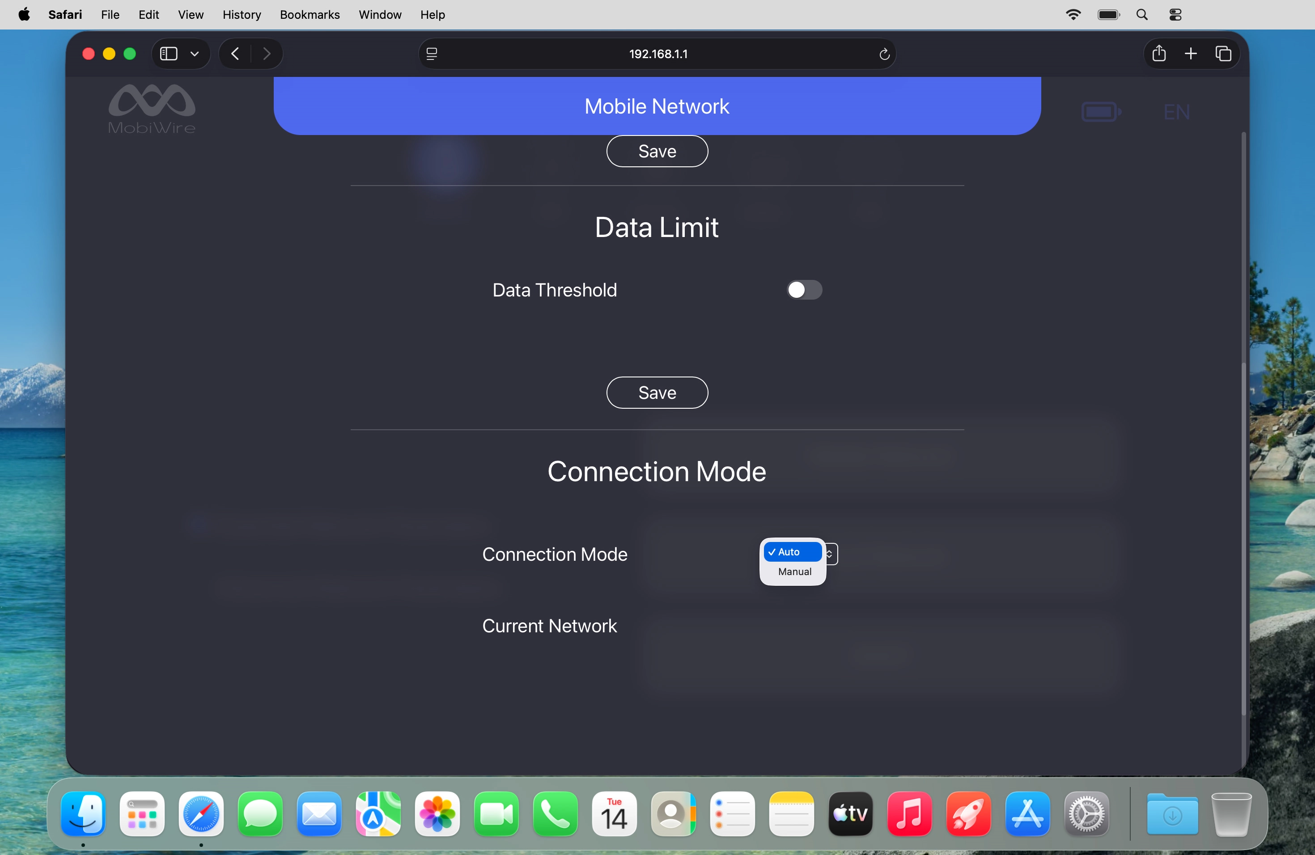Open the History menu

point(242,14)
